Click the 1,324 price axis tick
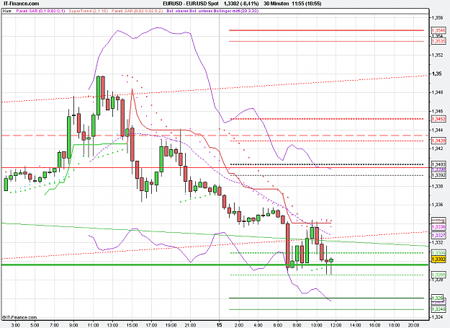This screenshot has height=328, width=450. click(x=437, y=317)
